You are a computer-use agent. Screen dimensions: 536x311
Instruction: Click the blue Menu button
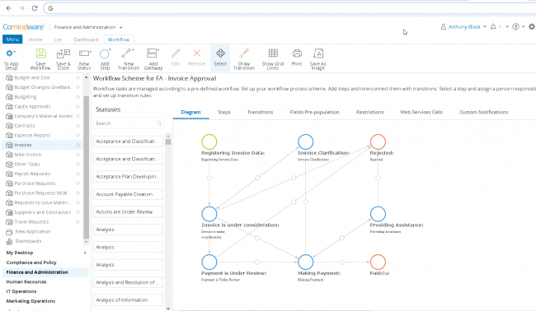12,39
